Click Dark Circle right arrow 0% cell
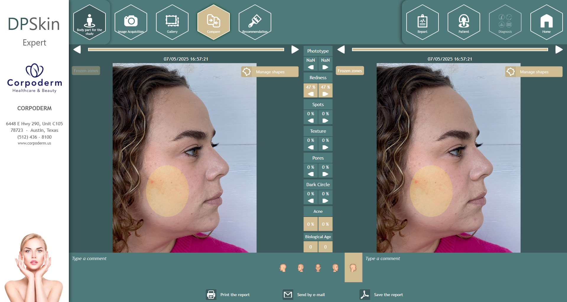 click(325, 197)
